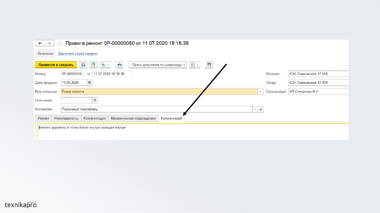380x213 pixels.
Task: Switch to the 'Комплектация' tab
Action: click(95, 118)
